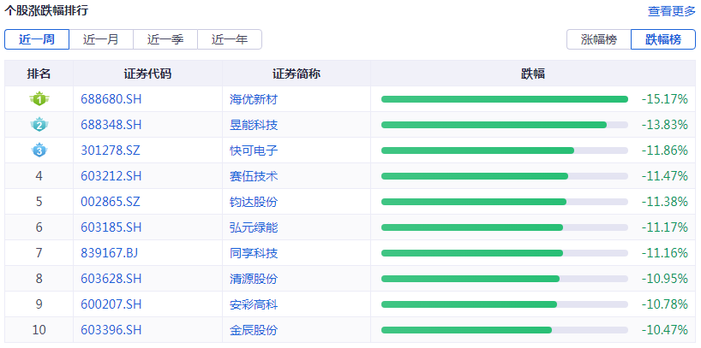Switch to the 近一季 tab
The width and height of the screenshot is (701, 348).
165,39
